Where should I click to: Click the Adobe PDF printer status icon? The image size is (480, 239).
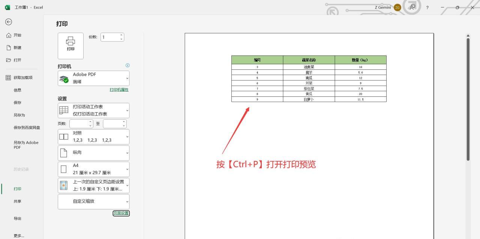point(64,78)
